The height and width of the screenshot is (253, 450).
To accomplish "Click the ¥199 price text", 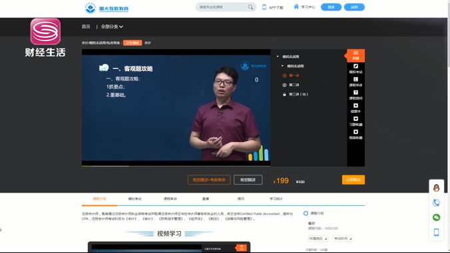I will (281, 181).
